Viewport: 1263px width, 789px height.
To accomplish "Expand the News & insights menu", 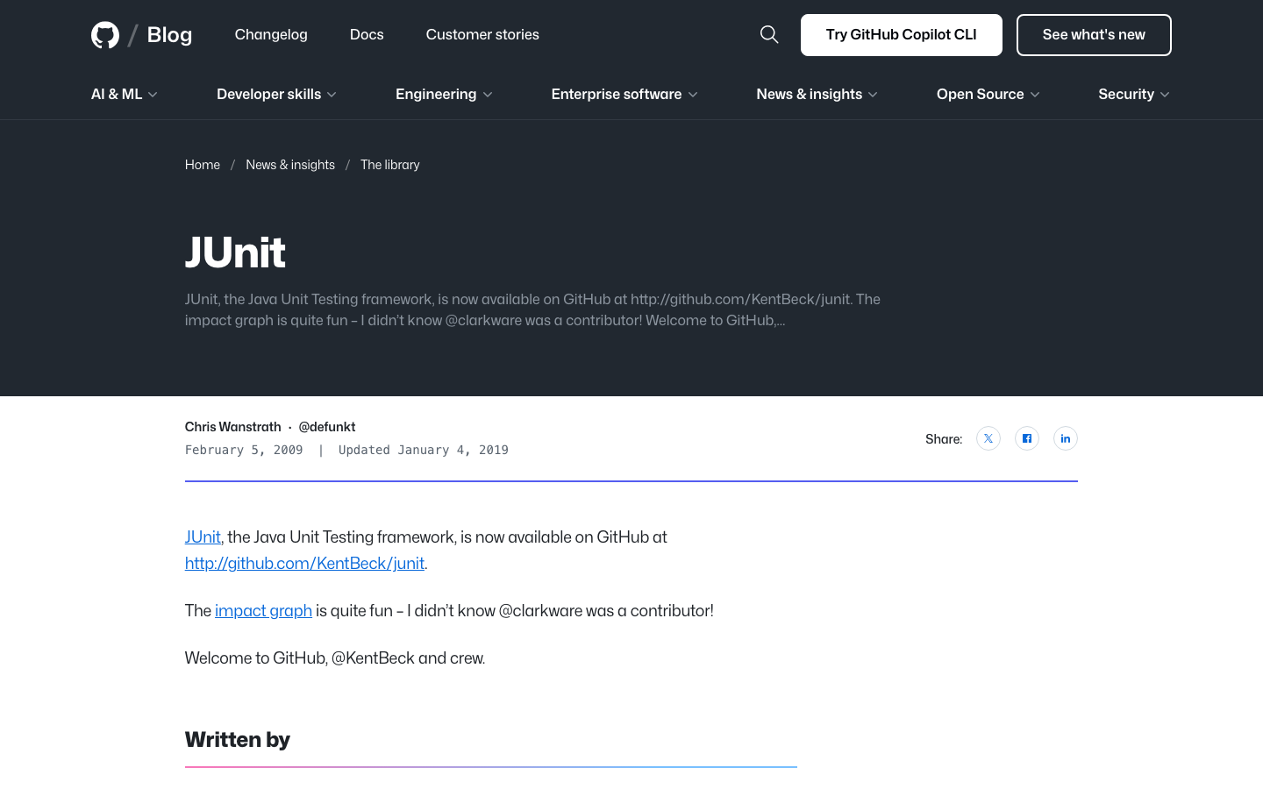I will 817,94.
